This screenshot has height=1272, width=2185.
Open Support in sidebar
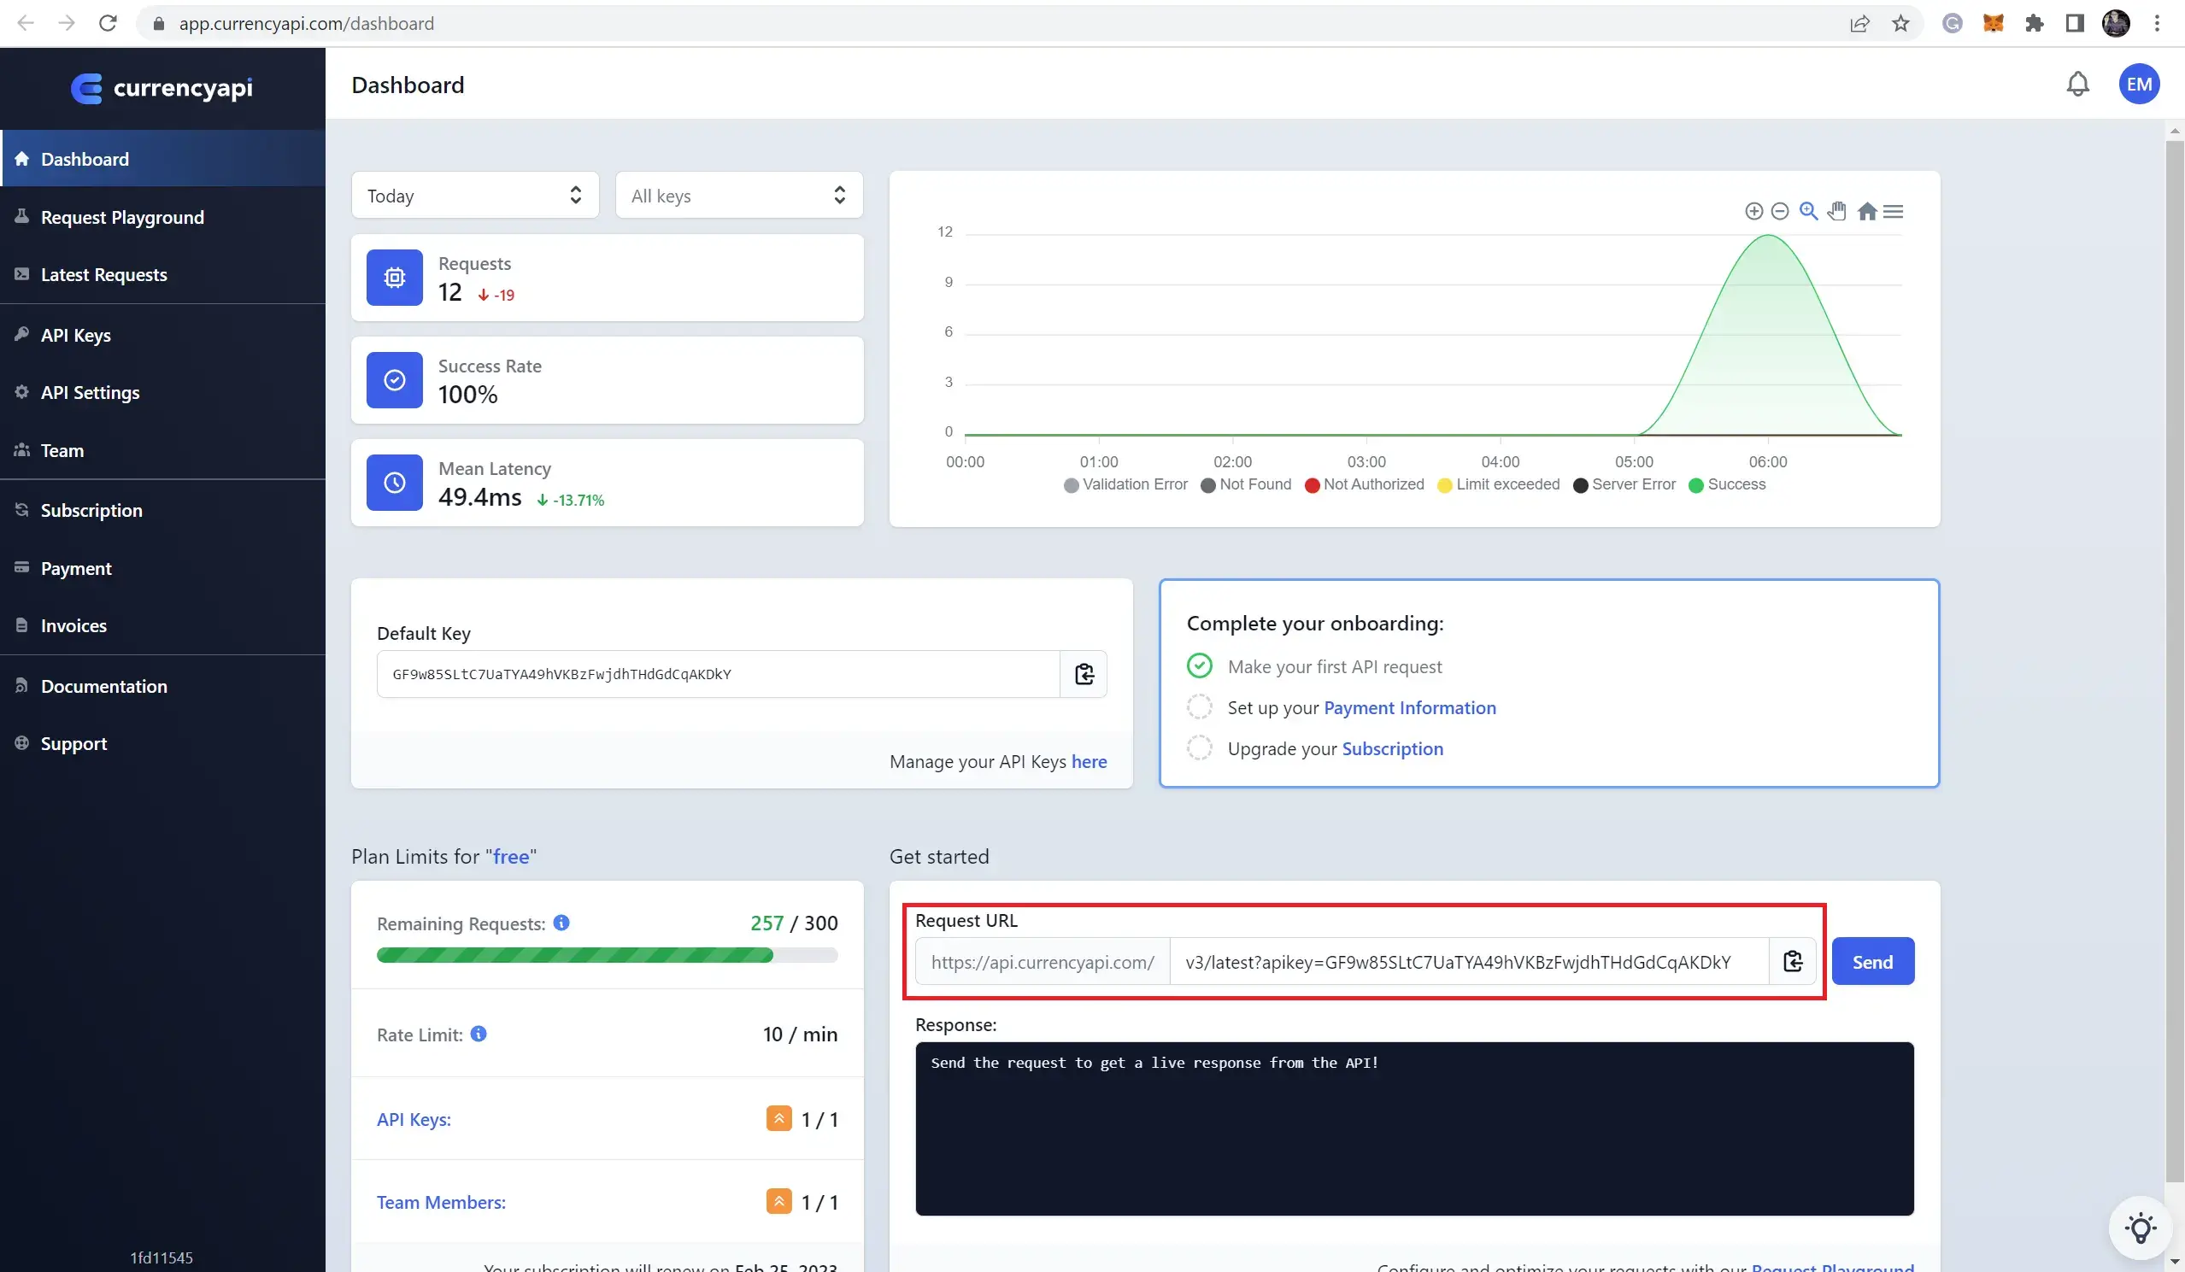coord(163,743)
